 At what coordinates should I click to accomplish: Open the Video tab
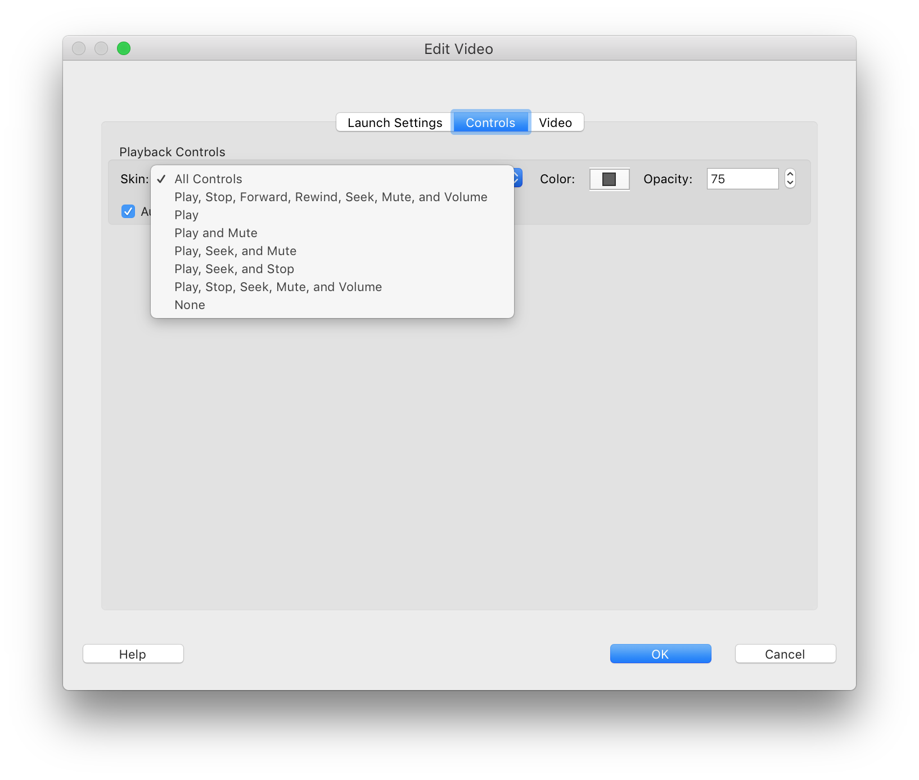click(555, 123)
